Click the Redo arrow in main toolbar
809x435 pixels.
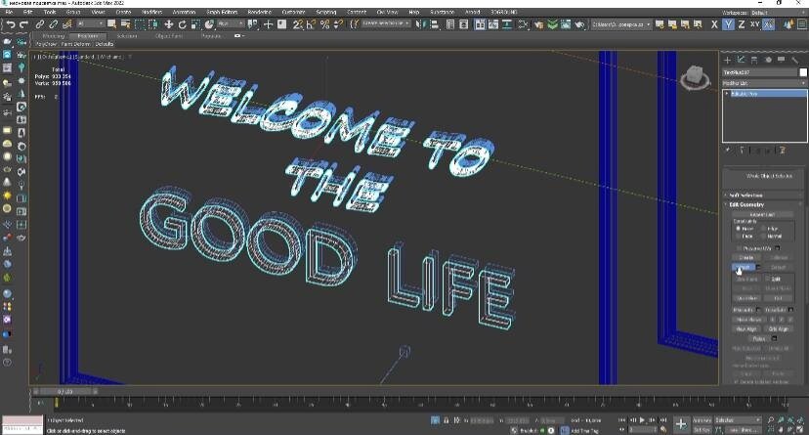coord(23,24)
